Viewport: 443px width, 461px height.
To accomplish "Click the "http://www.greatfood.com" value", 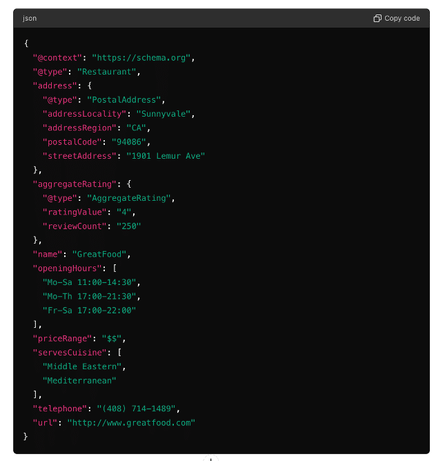I will pyautogui.click(x=131, y=423).
